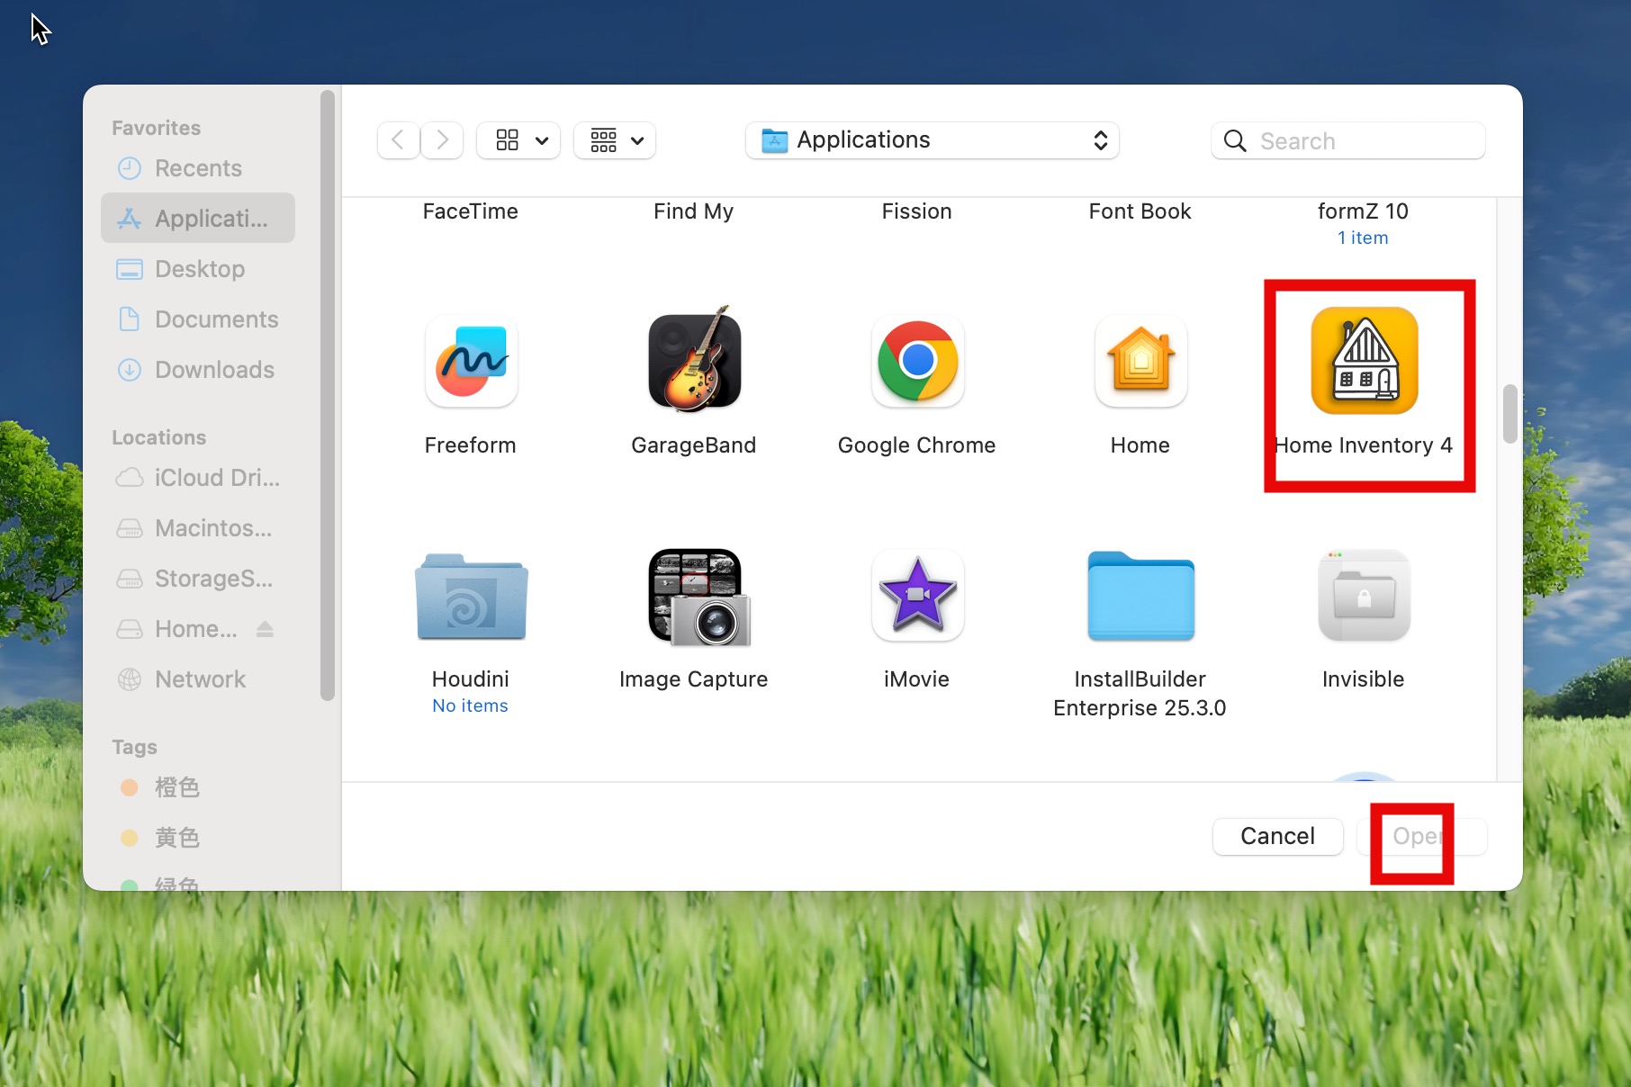Open the group-by options dropdown

click(616, 140)
